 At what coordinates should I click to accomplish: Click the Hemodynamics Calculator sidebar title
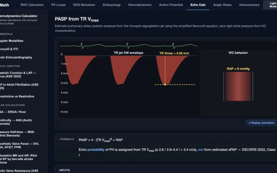click(x=18, y=16)
